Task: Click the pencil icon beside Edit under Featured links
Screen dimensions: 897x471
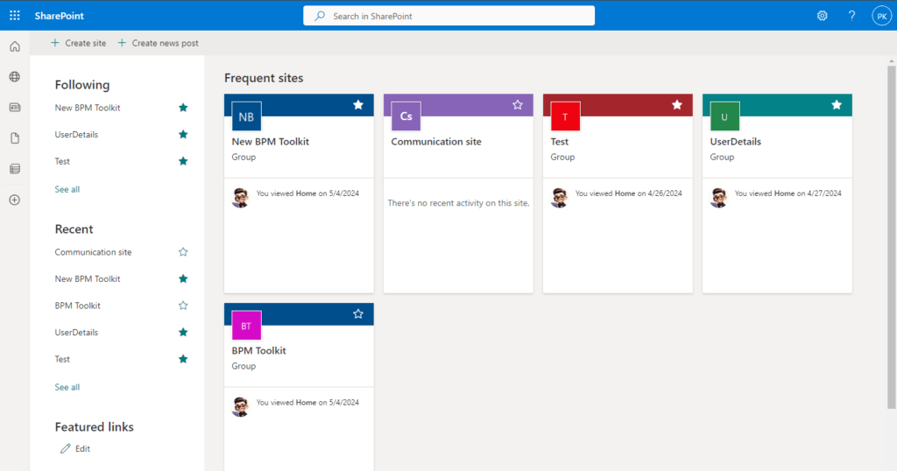Action: click(x=66, y=449)
